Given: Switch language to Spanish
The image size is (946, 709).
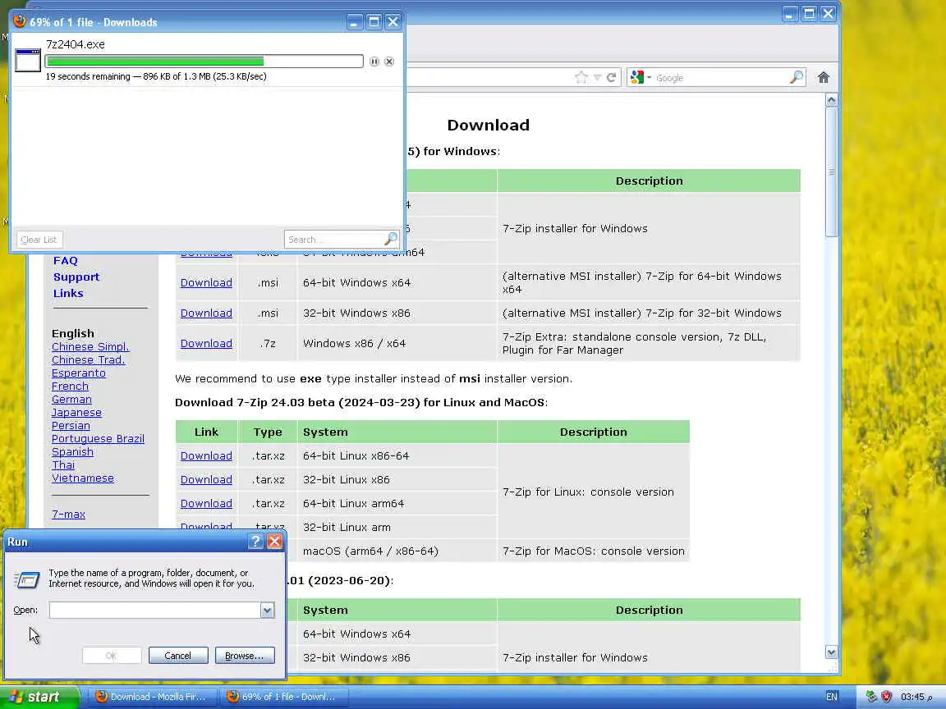Looking at the screenshot, I should coord(72,452).
